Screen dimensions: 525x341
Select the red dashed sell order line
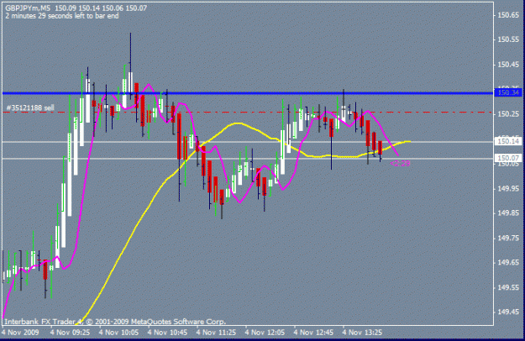pos(248,112)
